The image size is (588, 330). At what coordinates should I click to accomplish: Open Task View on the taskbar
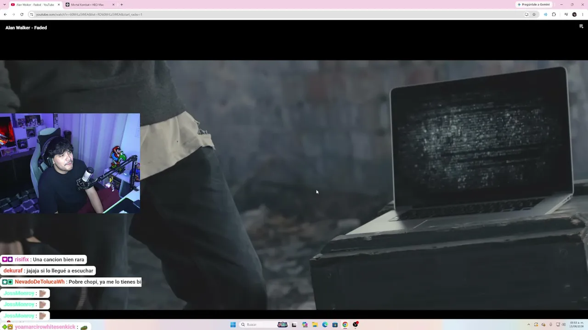[x=294, y=324]
